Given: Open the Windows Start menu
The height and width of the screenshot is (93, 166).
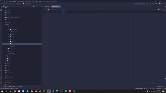Looking at the screenshot, I should click(2, 91).
